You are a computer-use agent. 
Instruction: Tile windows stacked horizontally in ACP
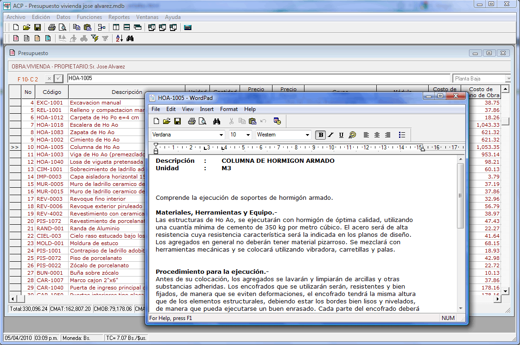tap(127, 27)
